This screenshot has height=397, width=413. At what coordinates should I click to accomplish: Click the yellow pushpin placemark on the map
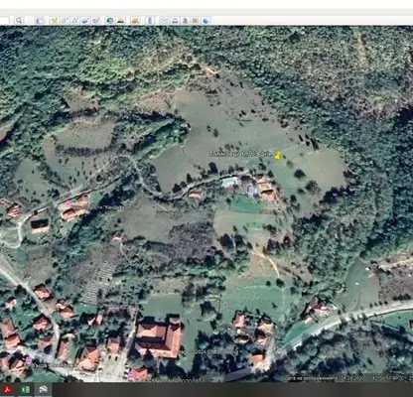tap(277, 155)
